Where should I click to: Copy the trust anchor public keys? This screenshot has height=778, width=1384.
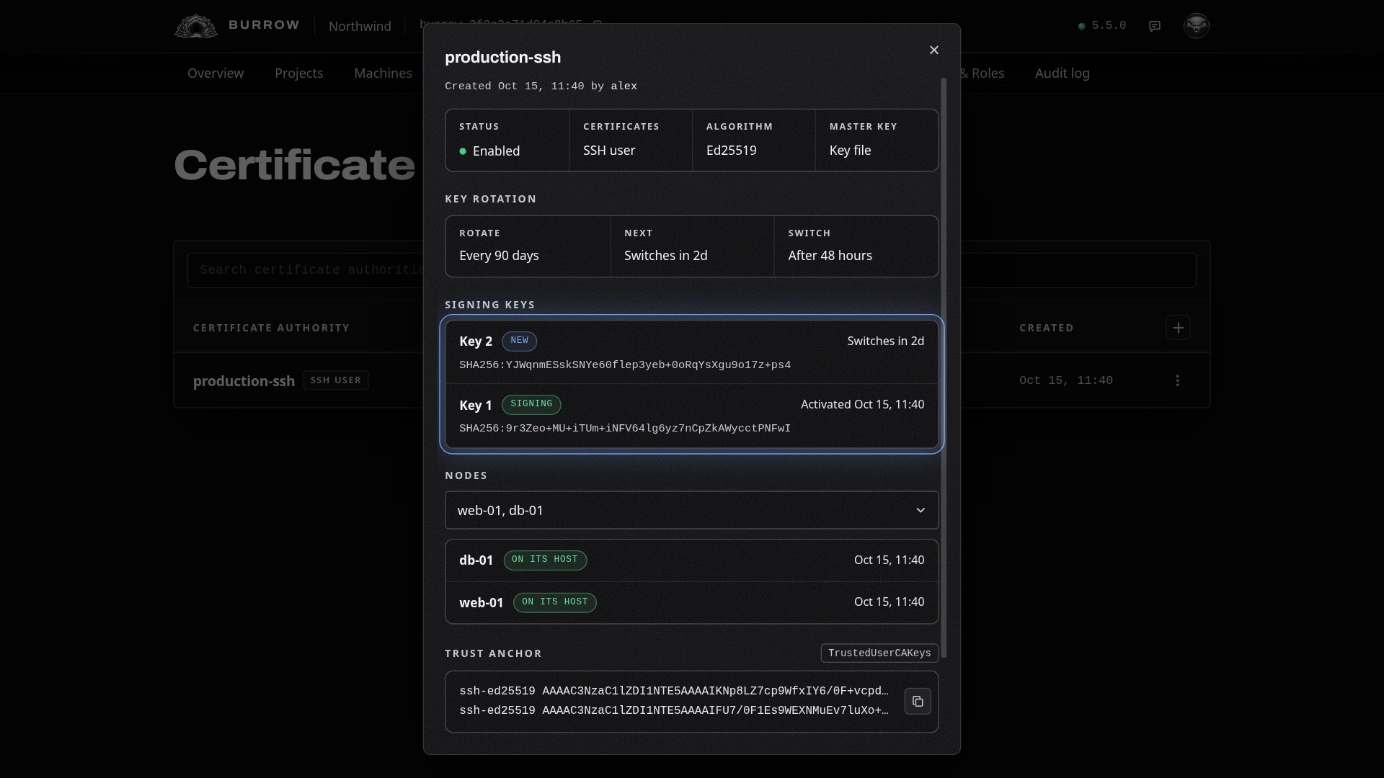(918, 701)
